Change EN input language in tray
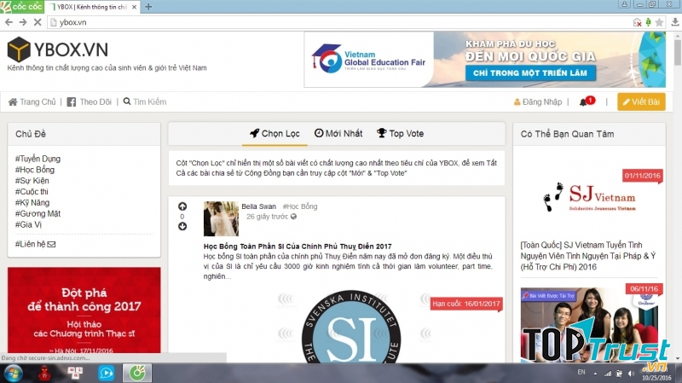Screen dimensions: 682x383 (581, 372)
